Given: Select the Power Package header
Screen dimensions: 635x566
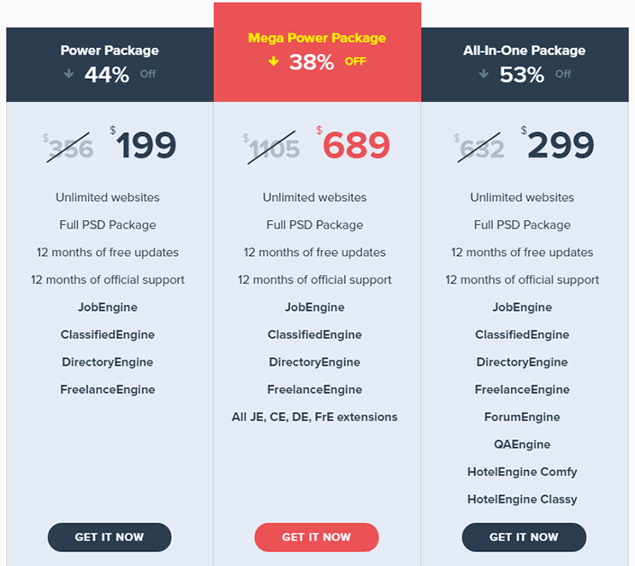Looking at the screenshot, I should coord(110,51).
